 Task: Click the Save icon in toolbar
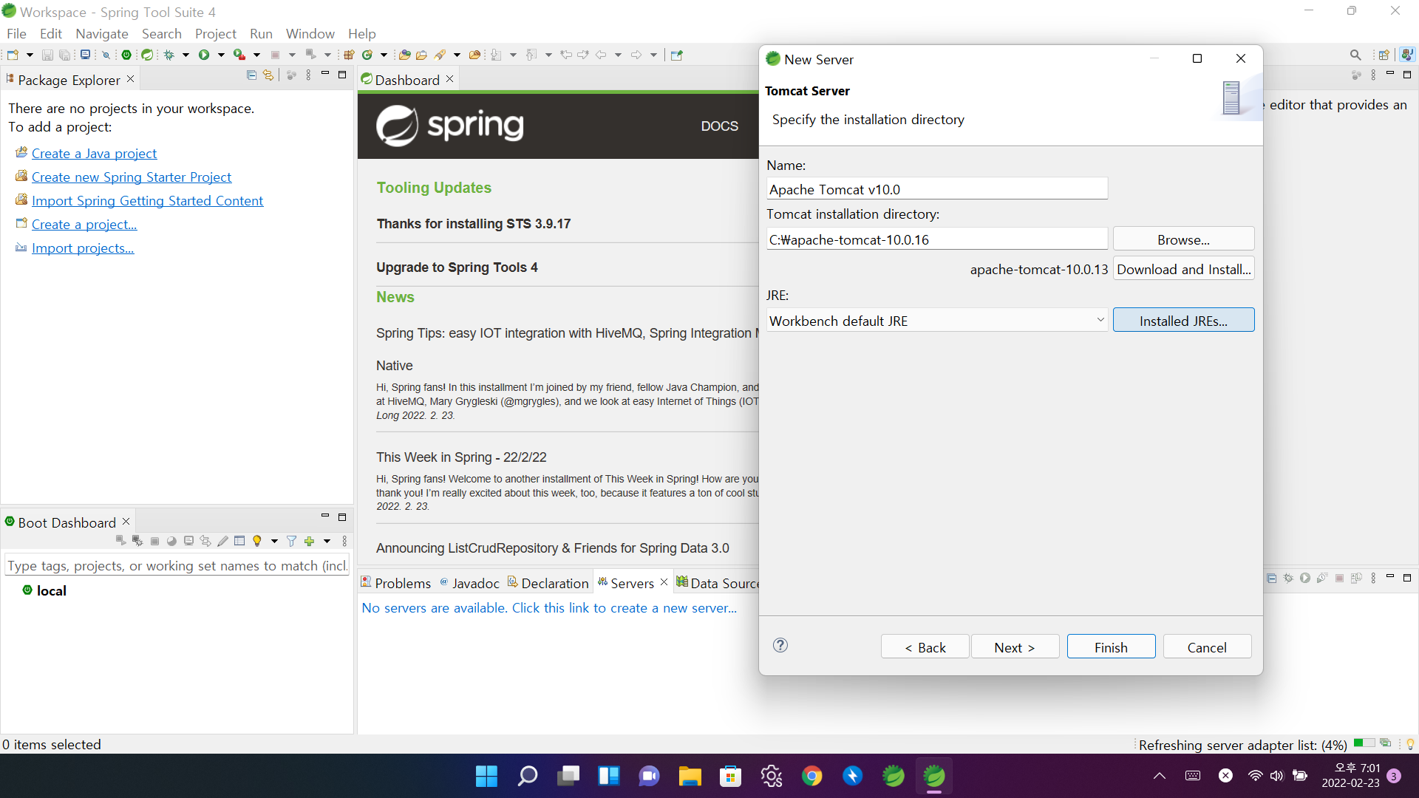tap(47, 55)
